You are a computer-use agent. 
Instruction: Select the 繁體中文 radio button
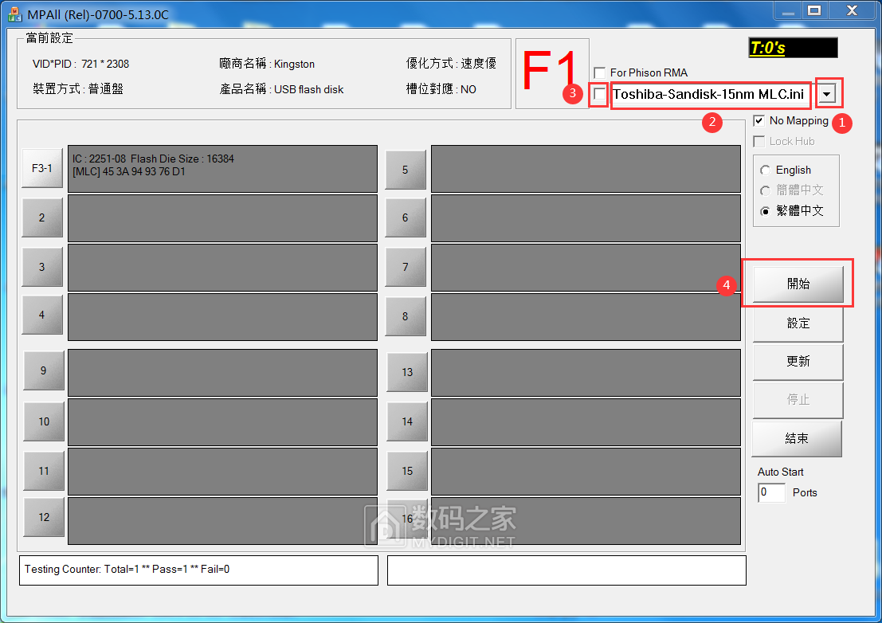click(x=765, y=211)
